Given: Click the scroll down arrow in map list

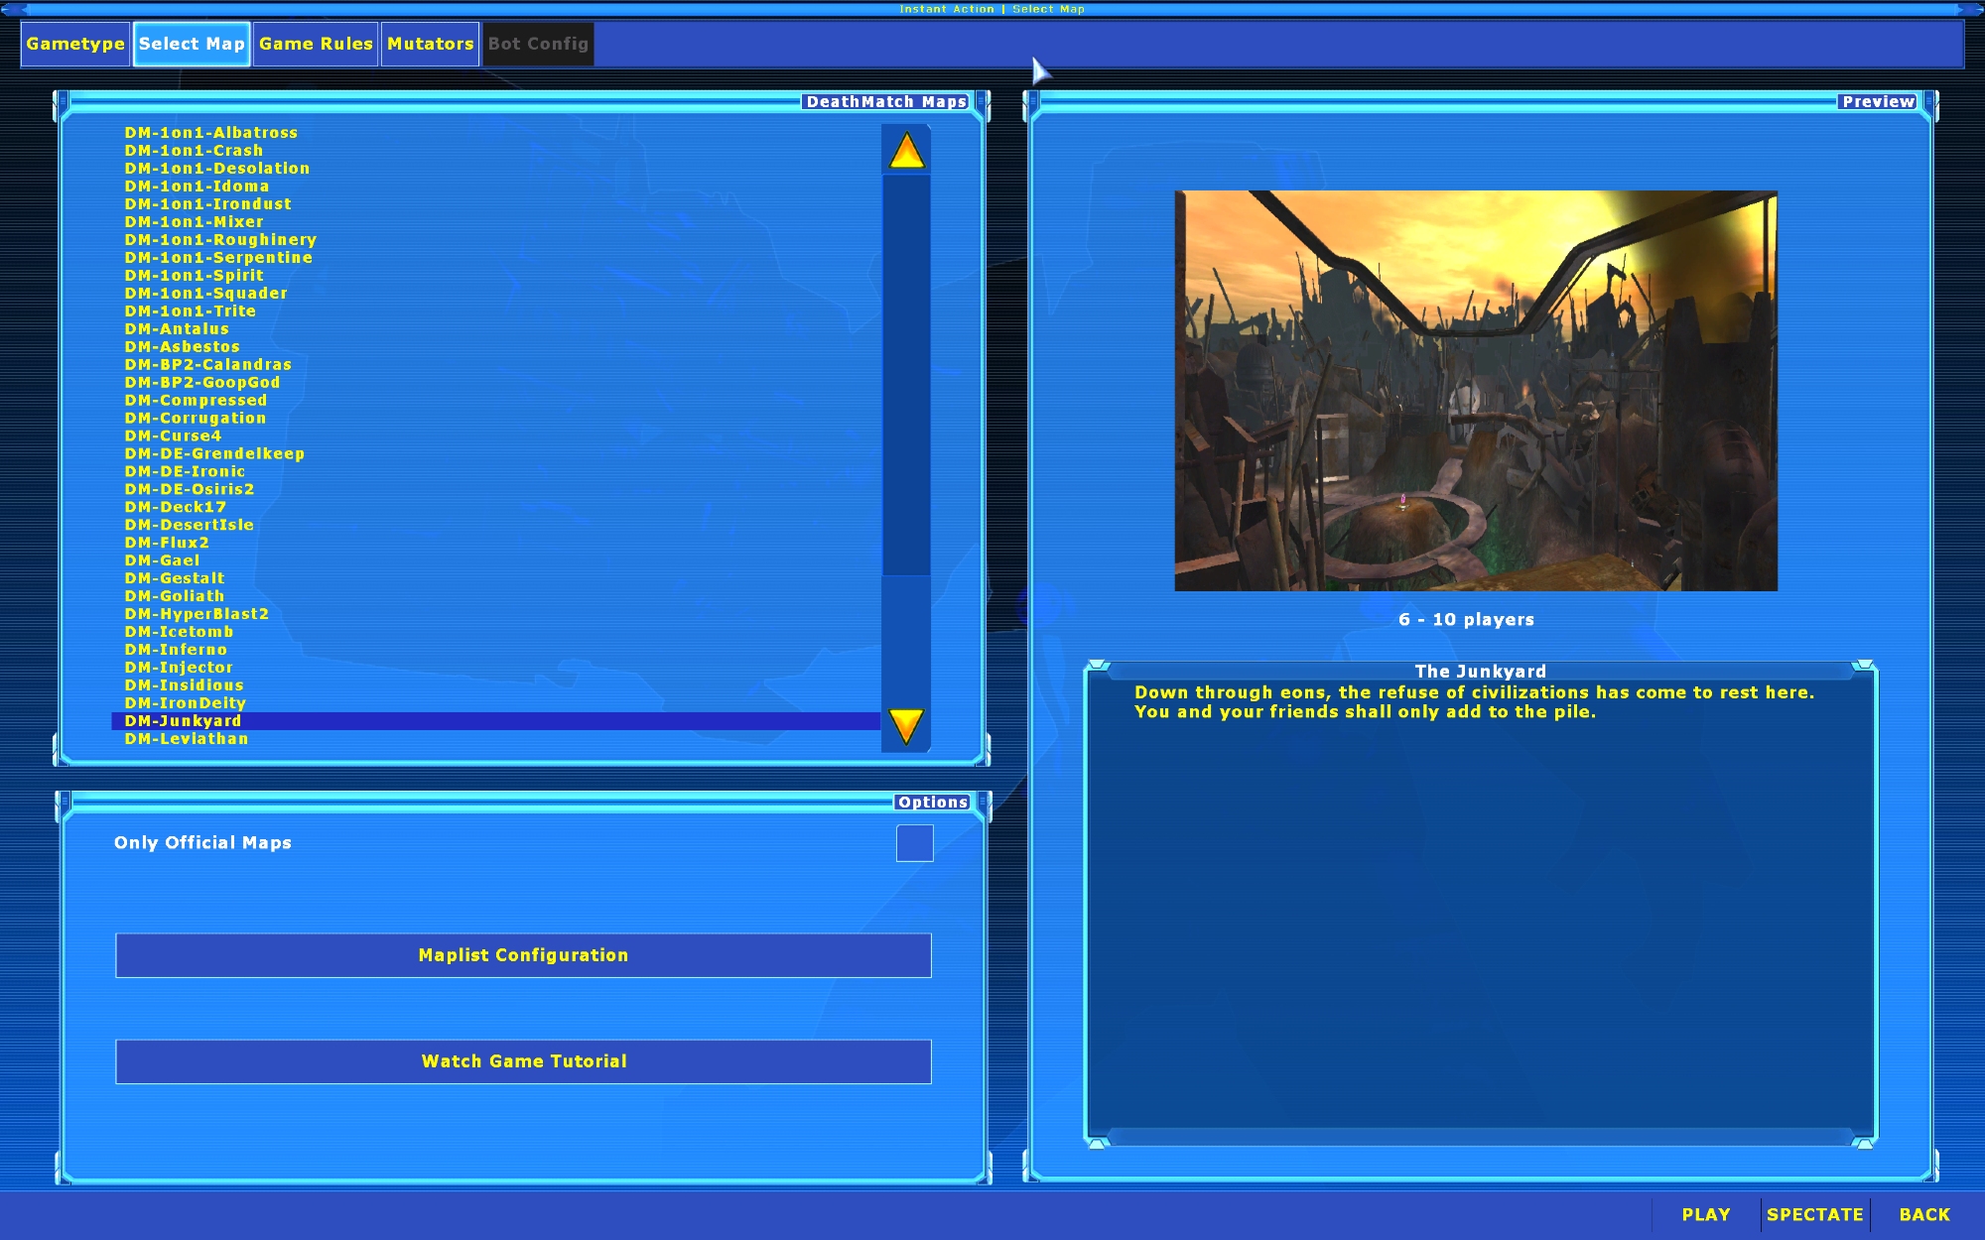Looking at the screenshot, I should point(906,726).
